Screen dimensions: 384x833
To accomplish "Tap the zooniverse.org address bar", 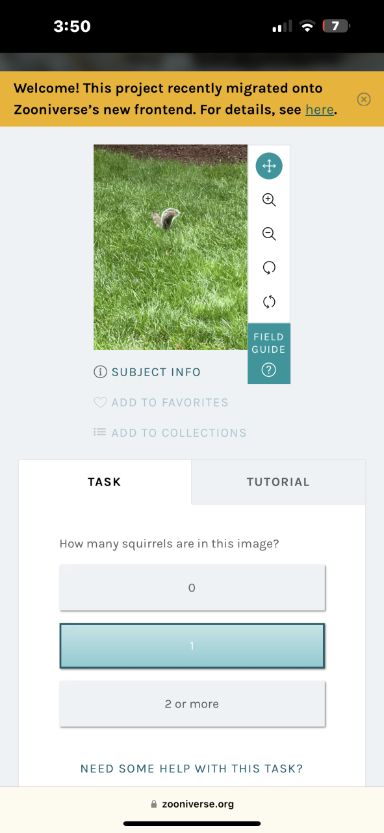I will click(x=192, y=804).
